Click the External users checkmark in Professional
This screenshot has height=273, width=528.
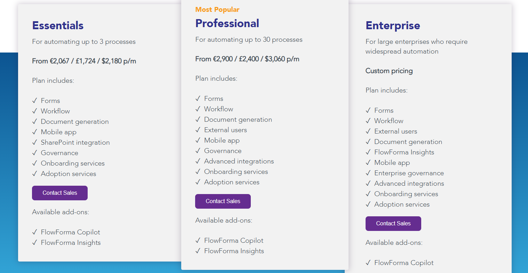click(x=198, y=130)
